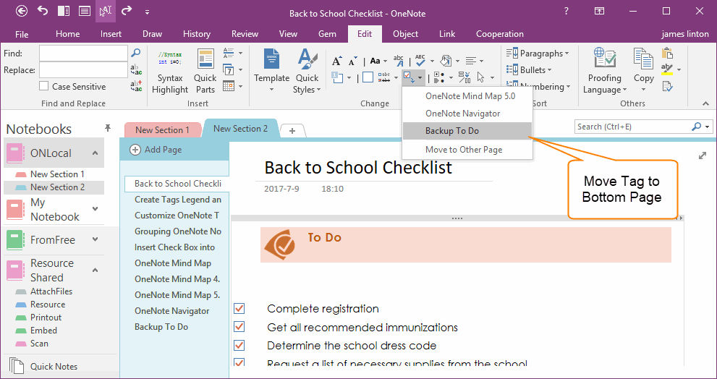Open the Paragraphs sort dropdown
717x379 pixels.
tap(538, 53)
